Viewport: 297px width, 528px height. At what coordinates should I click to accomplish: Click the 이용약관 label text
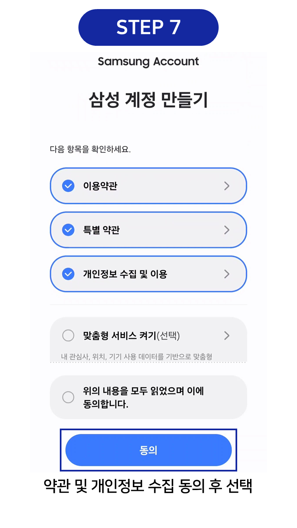[100, 186]
